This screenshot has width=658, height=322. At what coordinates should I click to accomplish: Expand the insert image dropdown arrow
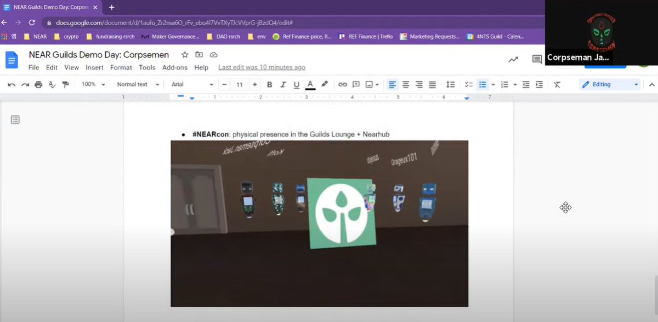point(378,85)
